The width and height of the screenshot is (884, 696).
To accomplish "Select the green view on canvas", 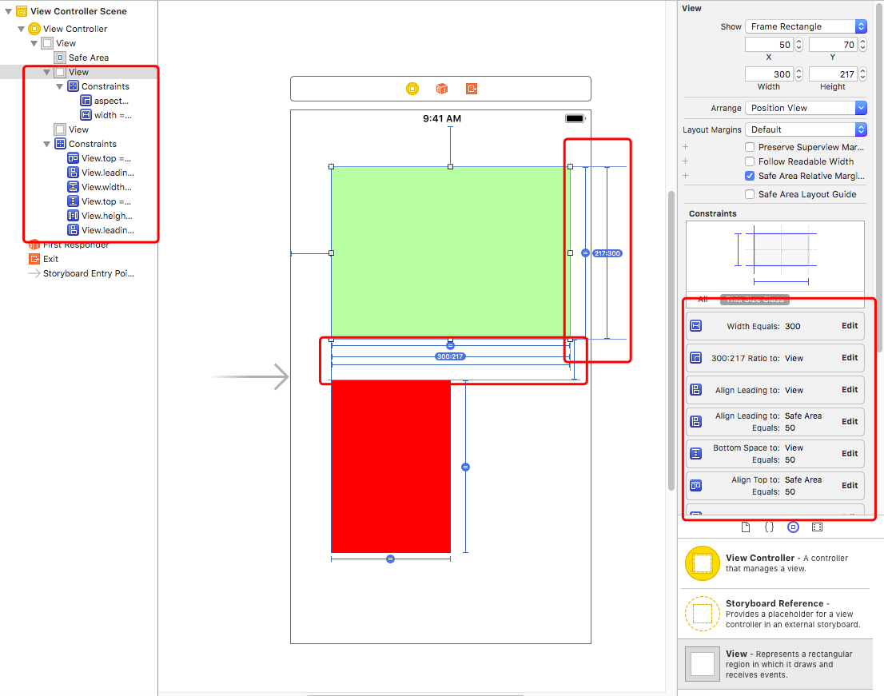I will [451, 253].
